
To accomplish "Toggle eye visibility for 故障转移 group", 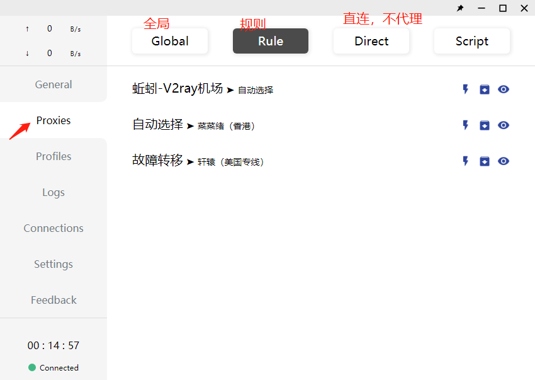I will click(504, 161).
